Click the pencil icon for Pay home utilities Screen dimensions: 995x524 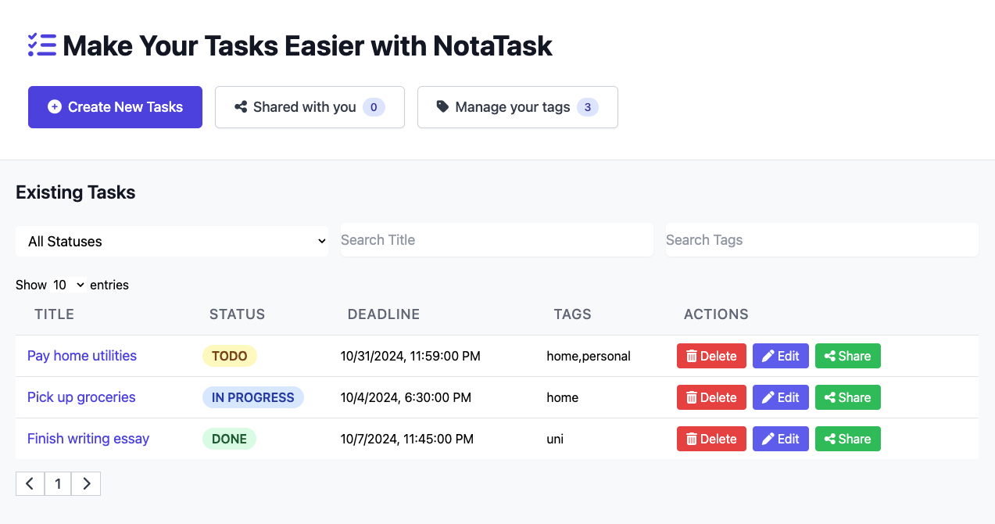click(768, 356)
